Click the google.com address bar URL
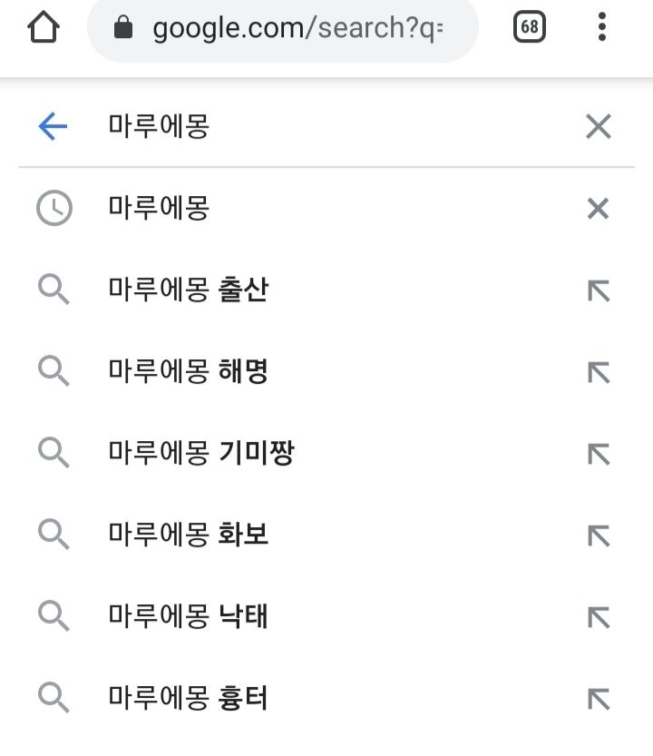This screenshot has height=756, width=653. click(x=297, y=27)
